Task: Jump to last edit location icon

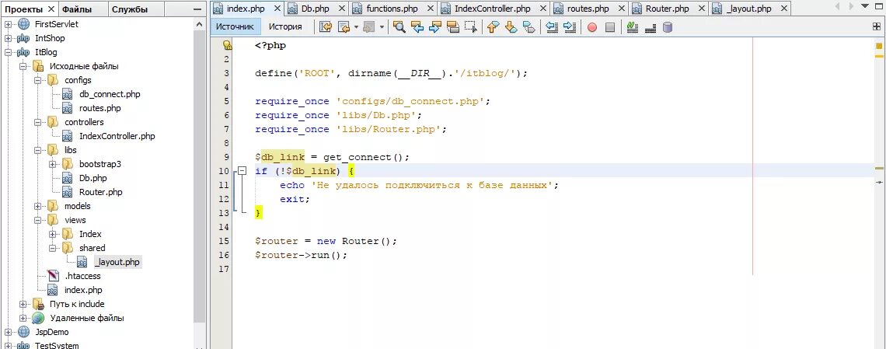Action: tap(326, 26)
